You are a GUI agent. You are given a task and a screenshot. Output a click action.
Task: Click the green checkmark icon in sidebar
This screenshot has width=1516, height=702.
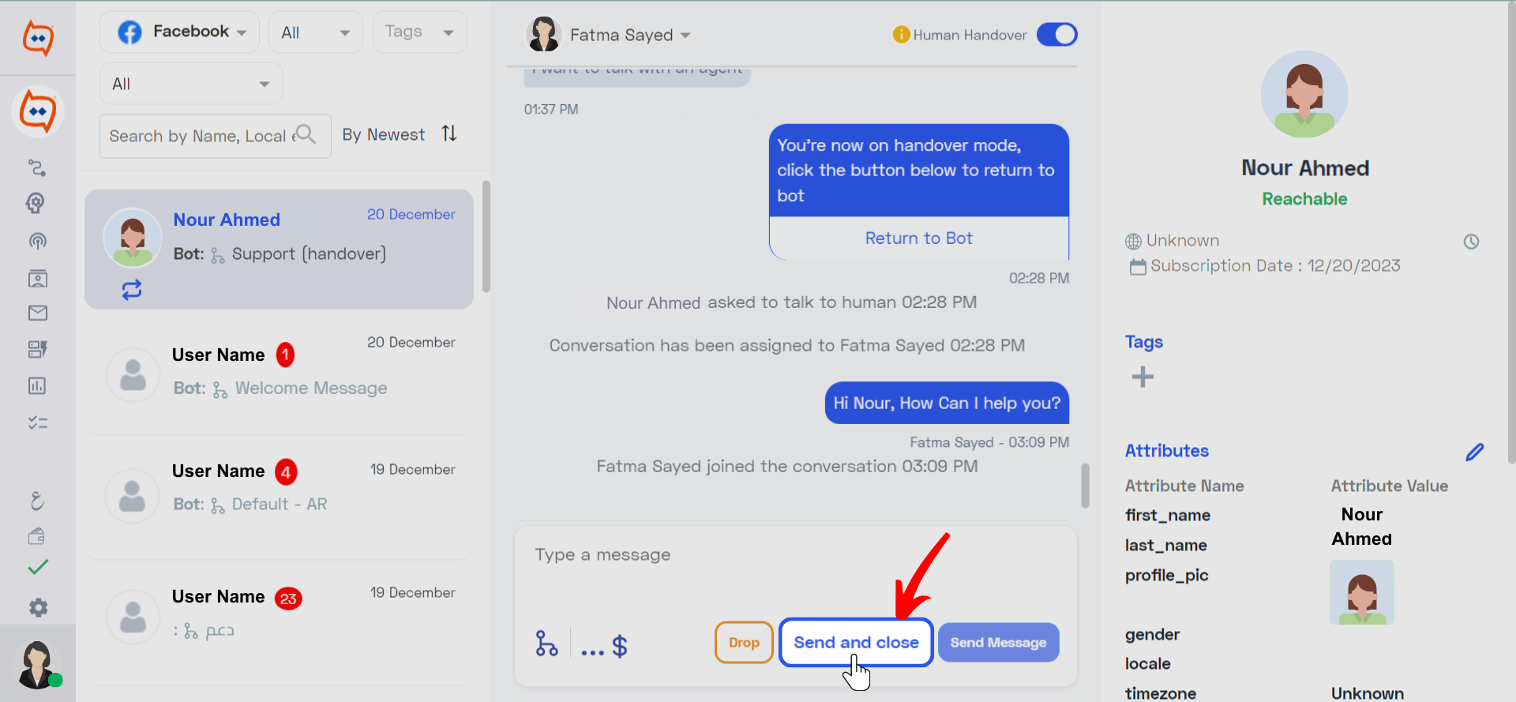(x=38, y=567)
